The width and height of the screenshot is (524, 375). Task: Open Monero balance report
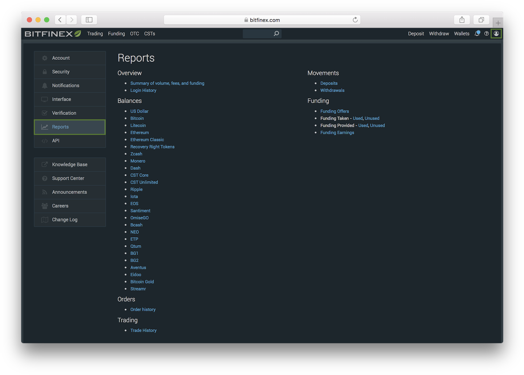(x=138, y=161)
